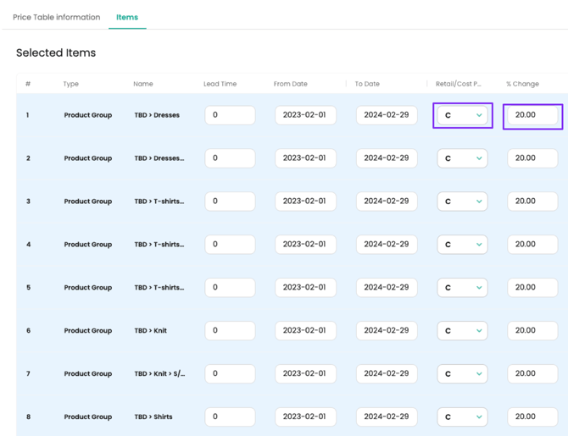Screen dimensions: 568x436
Task: Expand Retail/Cost dropdown for TBD > Knit row
Action: coord(462,331)
